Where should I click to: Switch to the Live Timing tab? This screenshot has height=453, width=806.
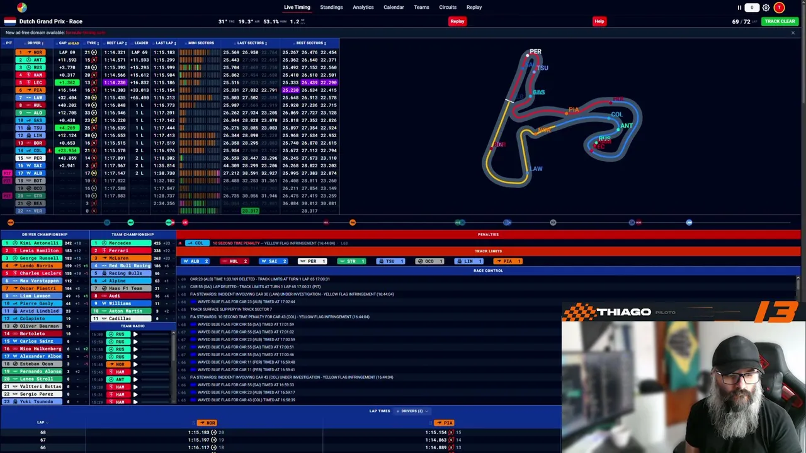(297, 8)
